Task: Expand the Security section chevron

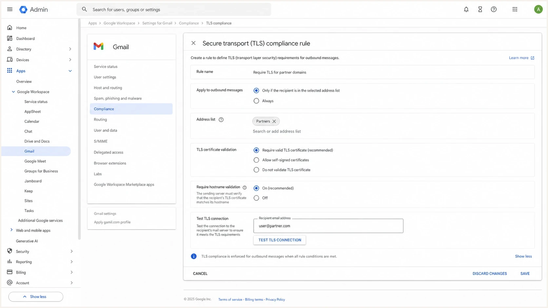Action: [x=71, y=251]
